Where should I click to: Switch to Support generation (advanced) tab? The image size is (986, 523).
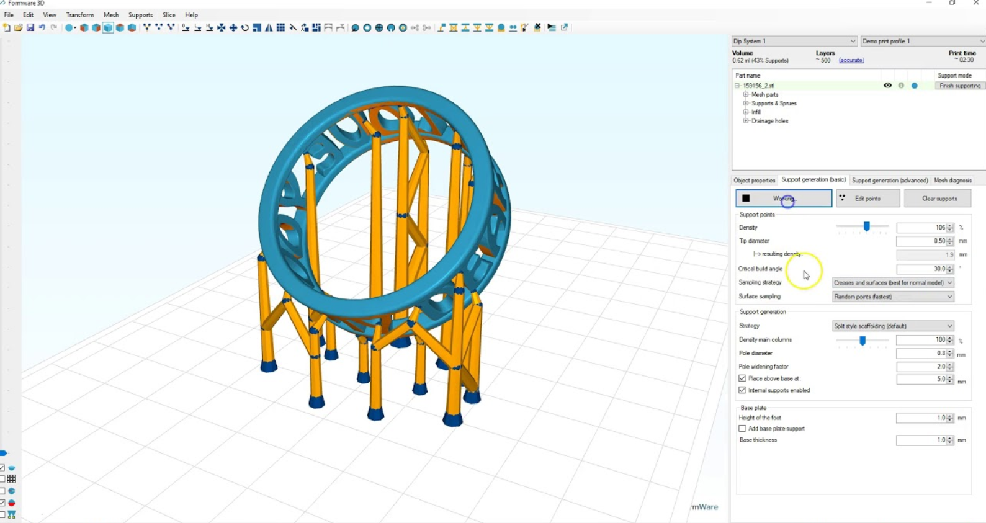coord(889,181)
